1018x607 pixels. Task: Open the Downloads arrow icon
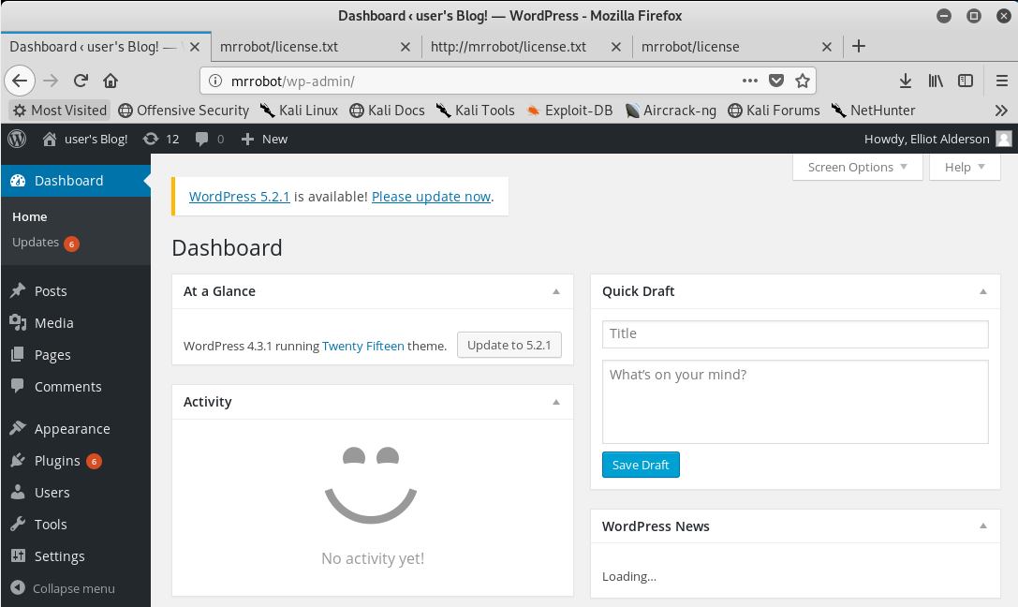905,81
